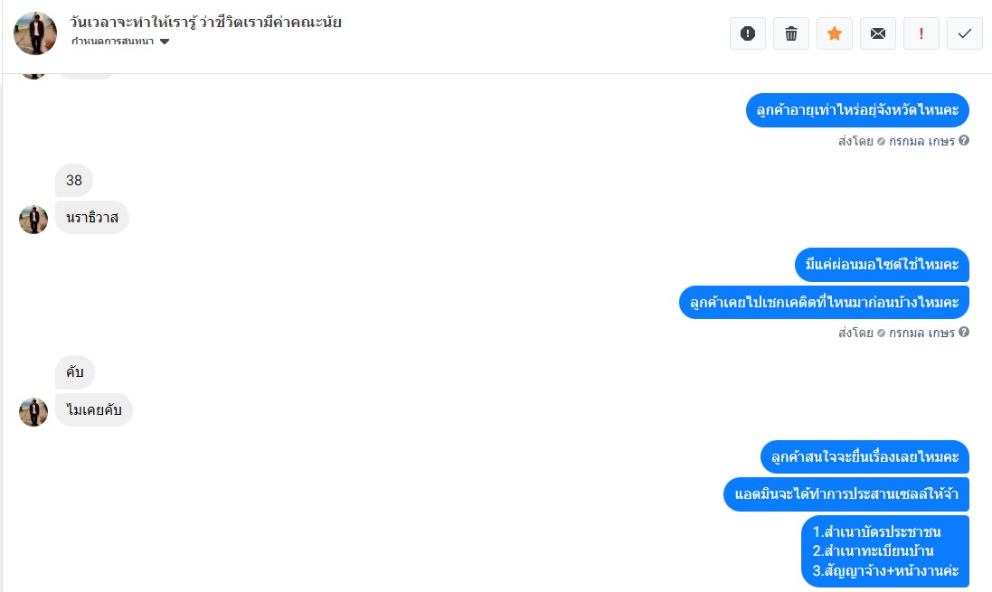This screenshot has height=592, width=992.
Task: Mark as unread with the envelope icon
Action: coord(877,33)
